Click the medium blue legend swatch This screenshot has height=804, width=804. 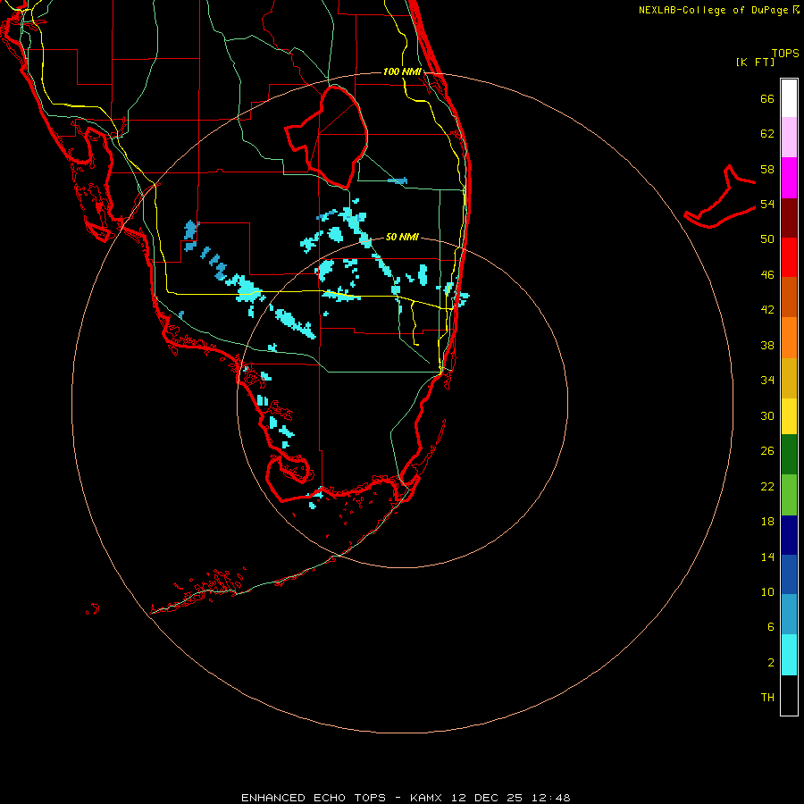click(x=789, y=574)
